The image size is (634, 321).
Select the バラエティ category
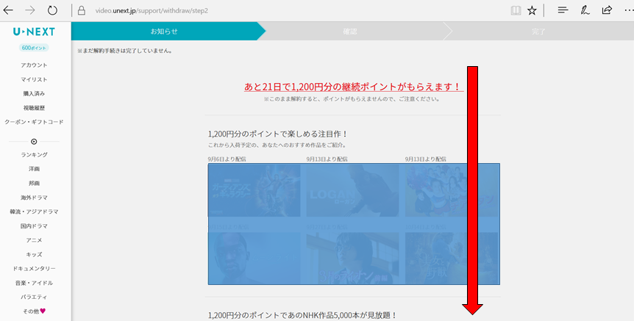tap(34, 297)
